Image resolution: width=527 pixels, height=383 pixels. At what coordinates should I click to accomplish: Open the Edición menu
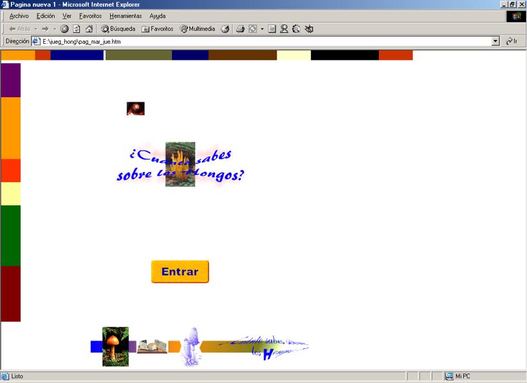pos(46,16)
